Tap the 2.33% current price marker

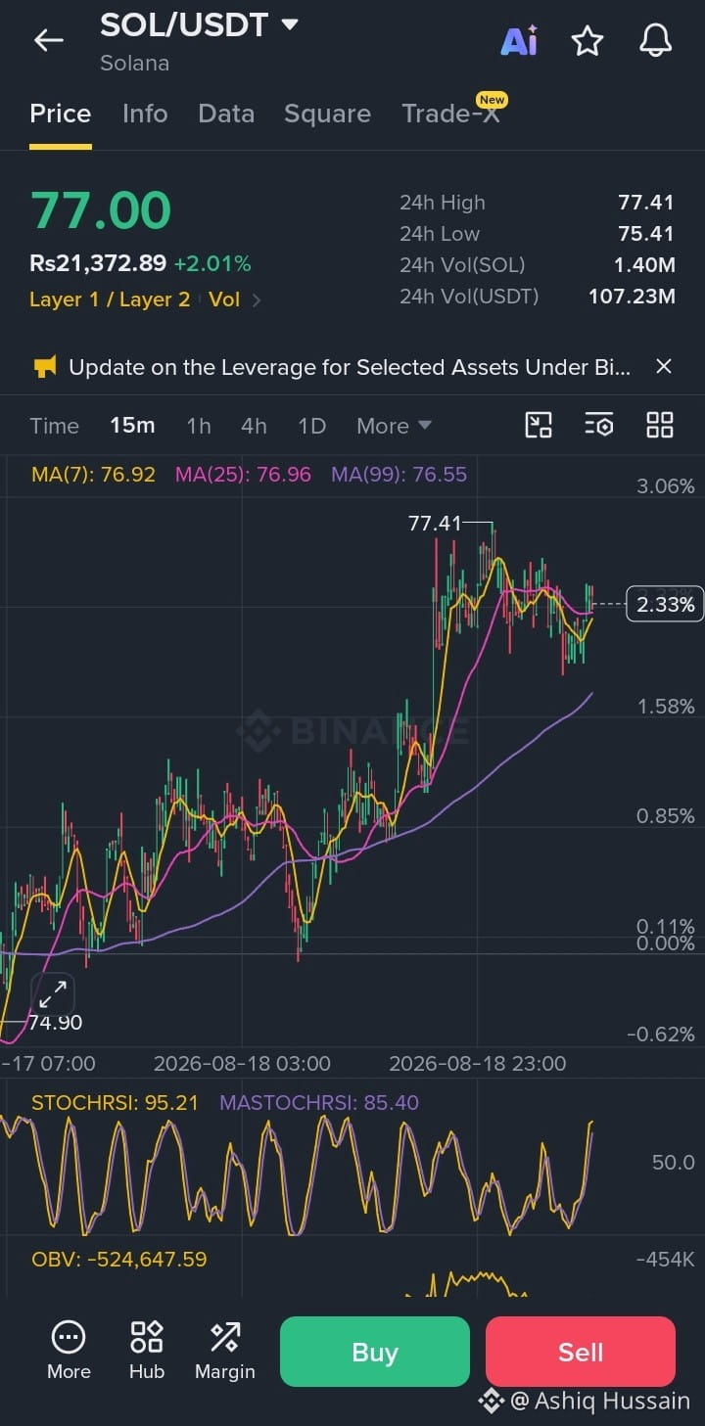point(666,605)
